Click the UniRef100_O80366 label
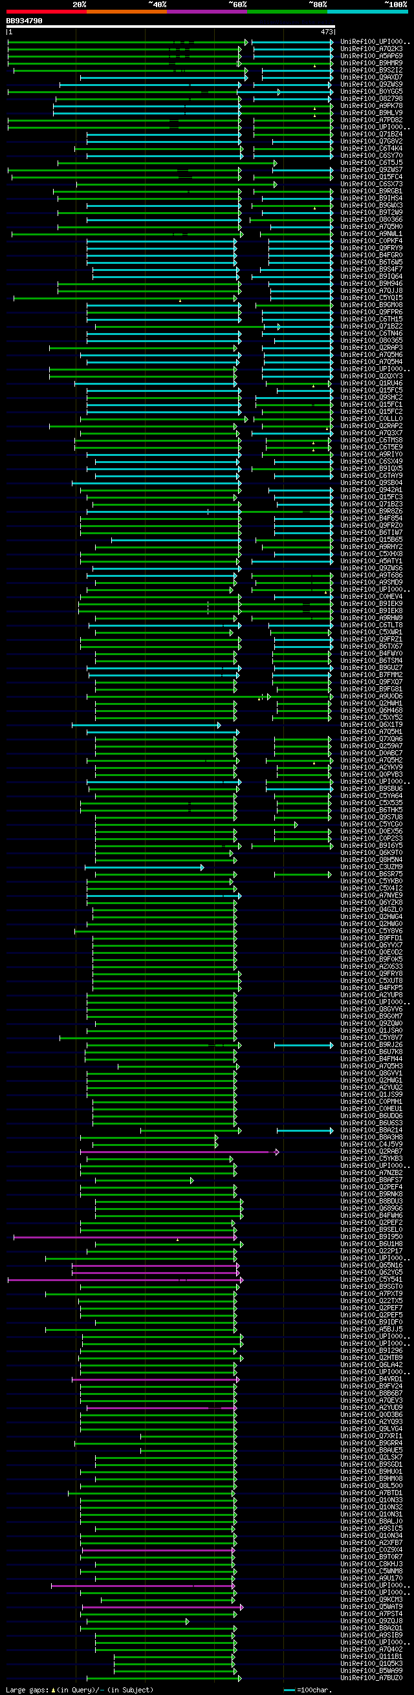Viewport: 414px width, 1695px height. point(371,220)
